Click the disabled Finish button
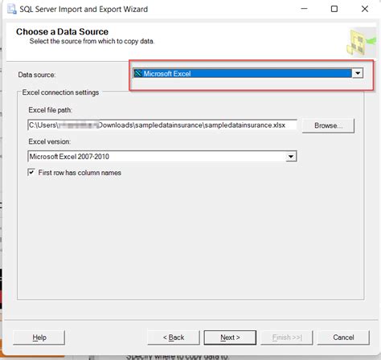Viewport: 381px width, 360px height. pyautogui.click(x=287, y=337)
